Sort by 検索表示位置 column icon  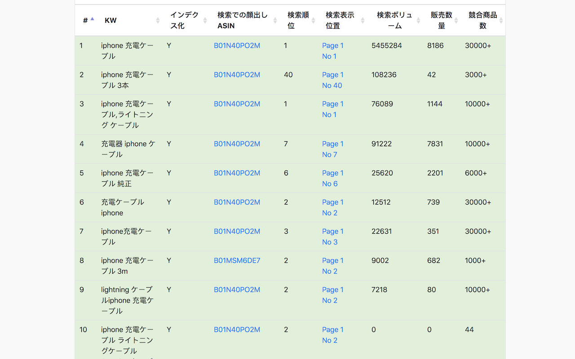coord(363,20)
